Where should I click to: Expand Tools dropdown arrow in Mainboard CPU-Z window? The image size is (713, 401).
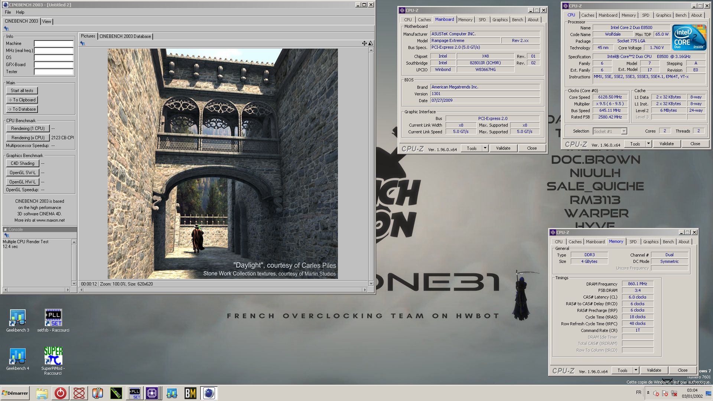coord(485,148)
